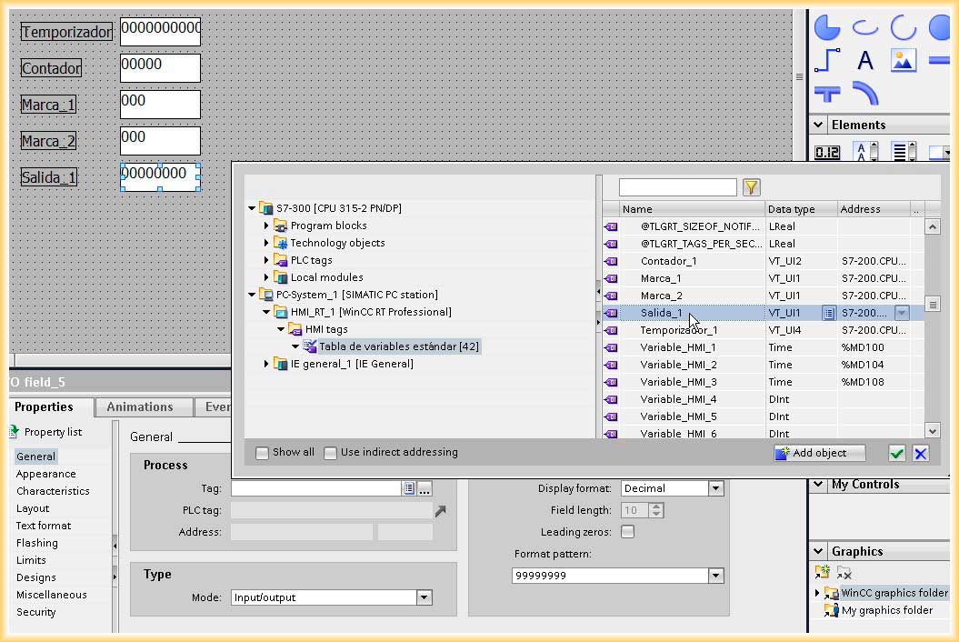This screenshot has width=959, height=642.
Task: Select the Temporizador_1 tag row
Action: click(763, 330)
